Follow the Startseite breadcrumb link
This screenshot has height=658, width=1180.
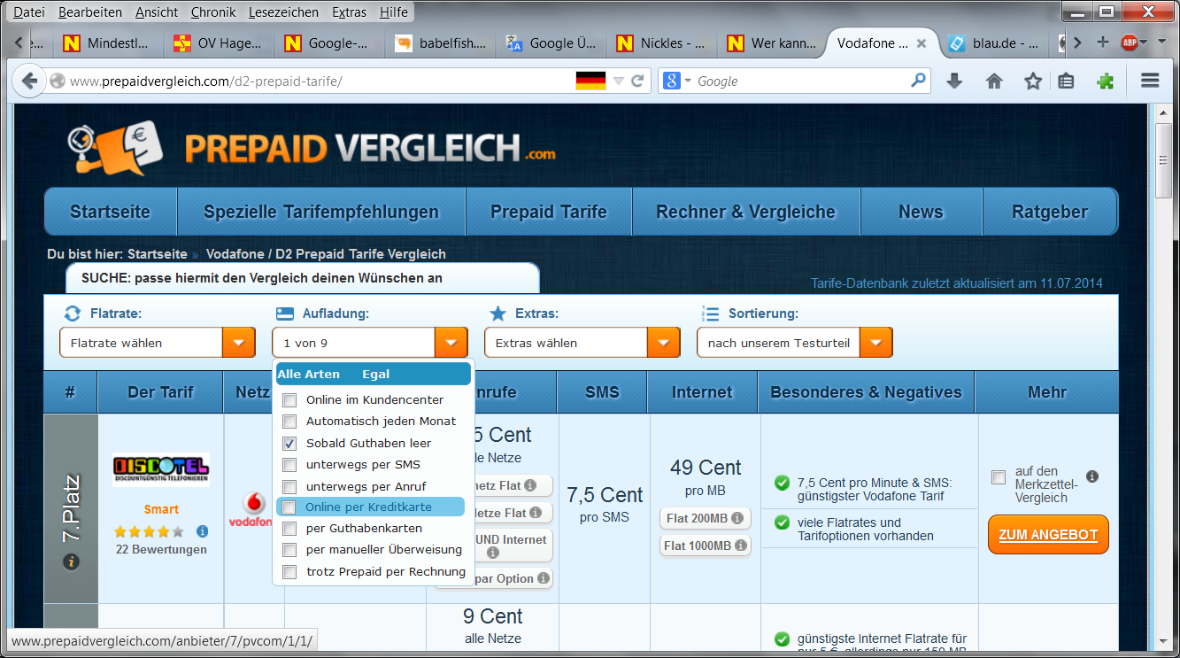coord(157,254)
